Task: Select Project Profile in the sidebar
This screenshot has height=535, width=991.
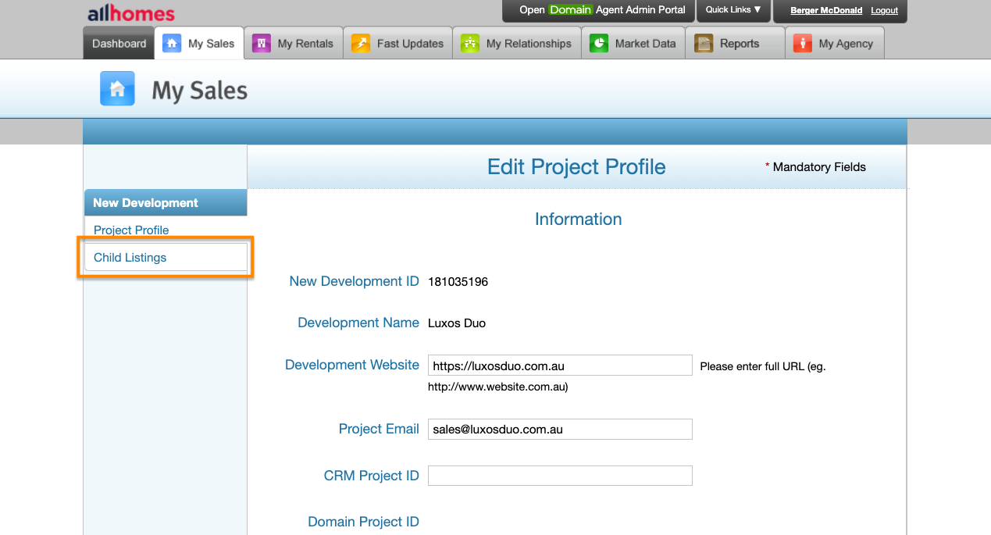Action: coord(131,230)
